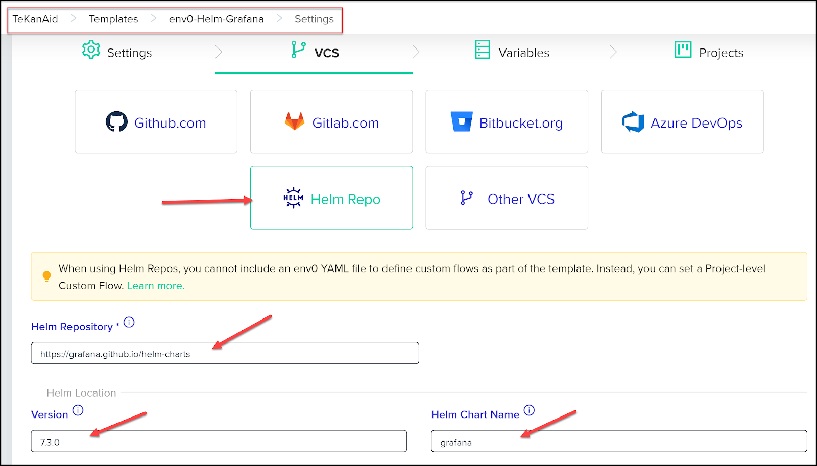Click the GitLab fox logo
This screenshot has height=466, width=817.
pyautogui.click(x=295, y=121)
